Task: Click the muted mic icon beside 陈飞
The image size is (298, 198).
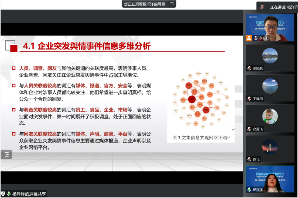Action: pos(249,159)
